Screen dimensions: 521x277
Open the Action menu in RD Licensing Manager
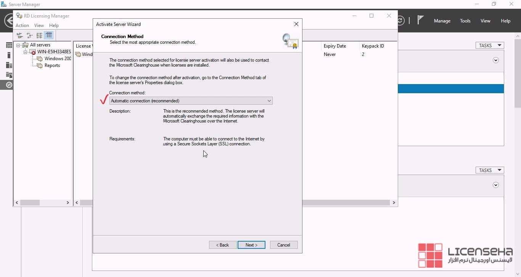click(x=22, y=25)
